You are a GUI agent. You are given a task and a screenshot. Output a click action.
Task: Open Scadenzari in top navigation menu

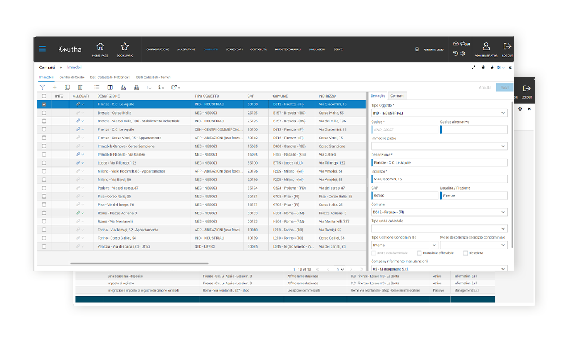(x=234, y=50)
